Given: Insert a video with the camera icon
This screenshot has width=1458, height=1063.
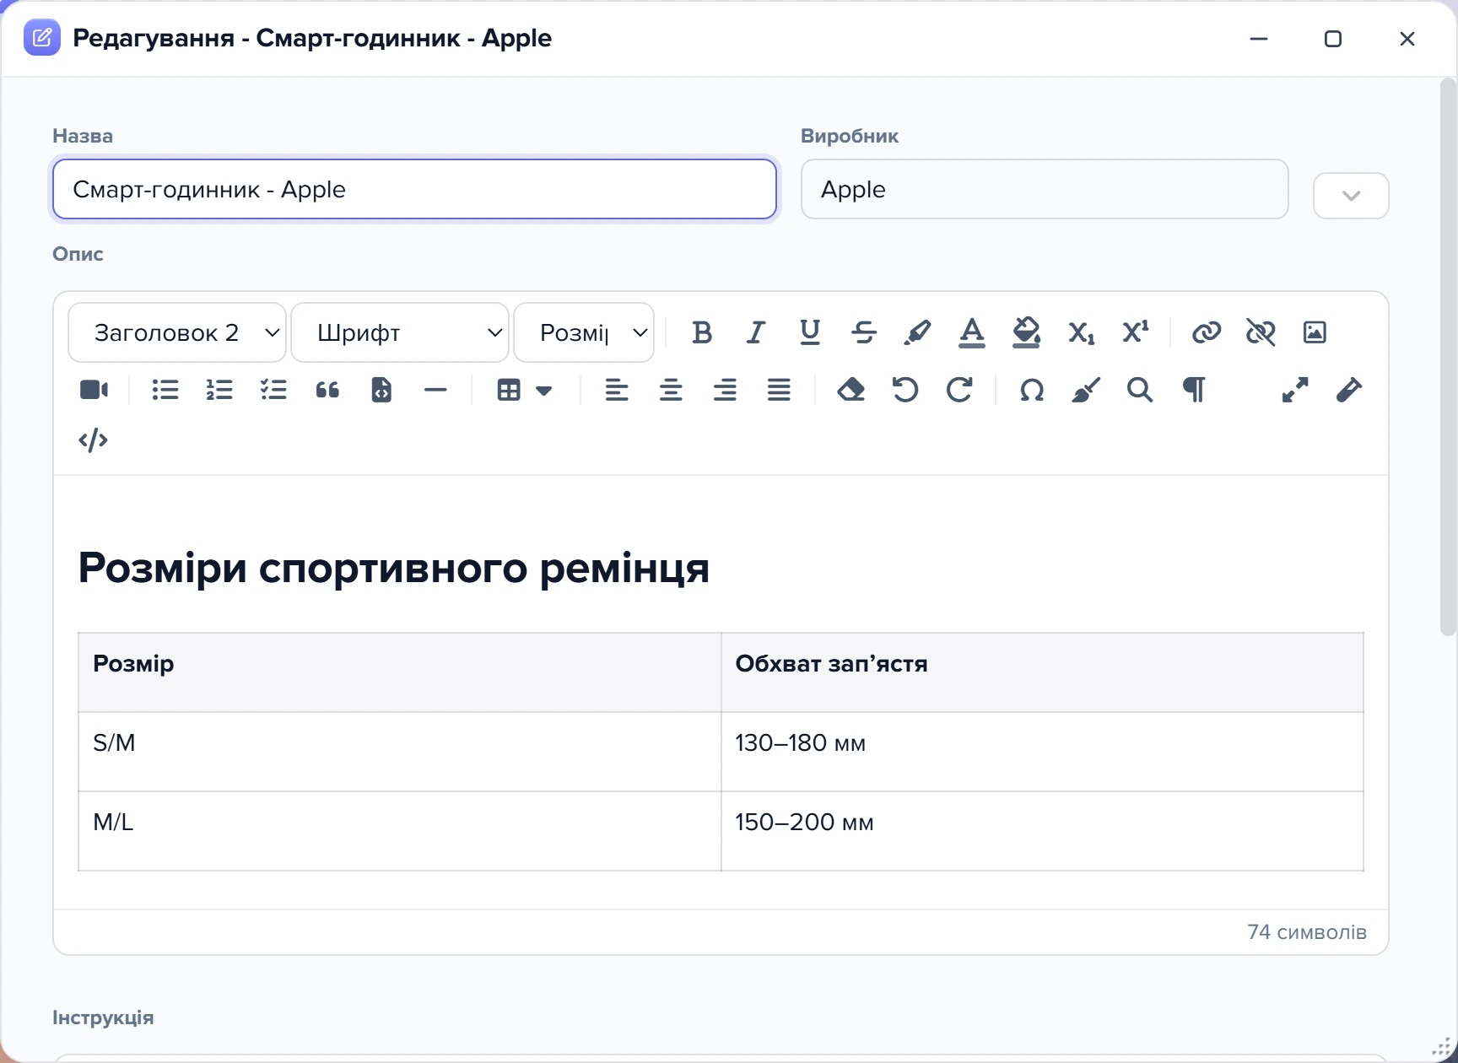Looking at the screenshot, I should (94, 390).
